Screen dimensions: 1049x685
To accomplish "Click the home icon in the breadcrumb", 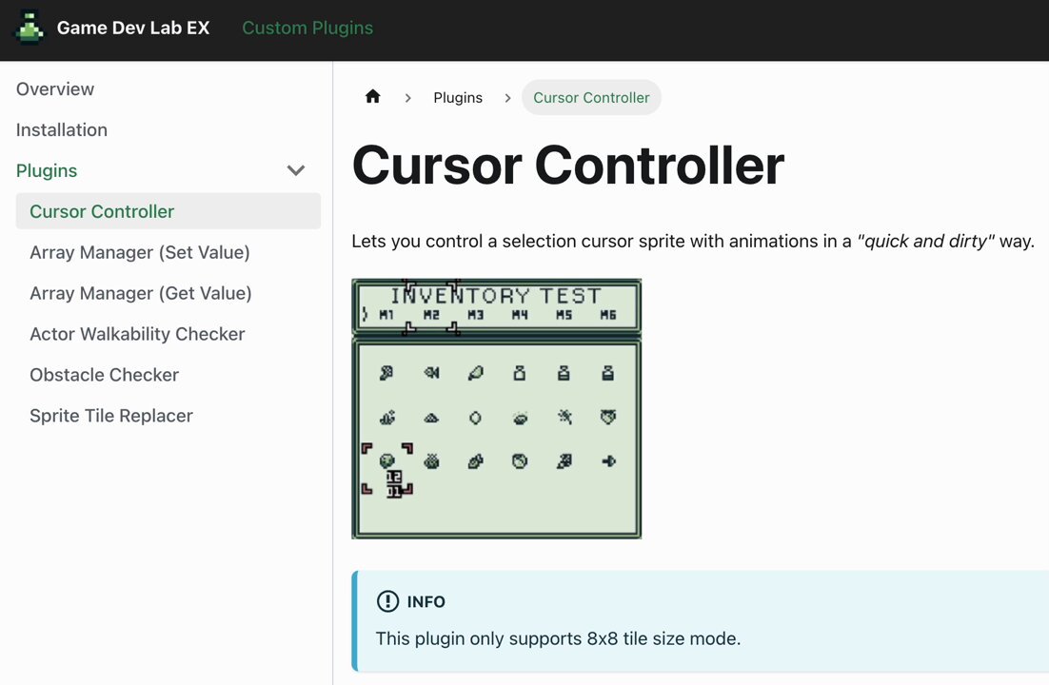I will (x=372, y=97).
